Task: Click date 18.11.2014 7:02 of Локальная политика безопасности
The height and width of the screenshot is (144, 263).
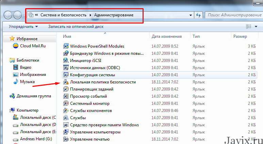Action: [165, 82]
